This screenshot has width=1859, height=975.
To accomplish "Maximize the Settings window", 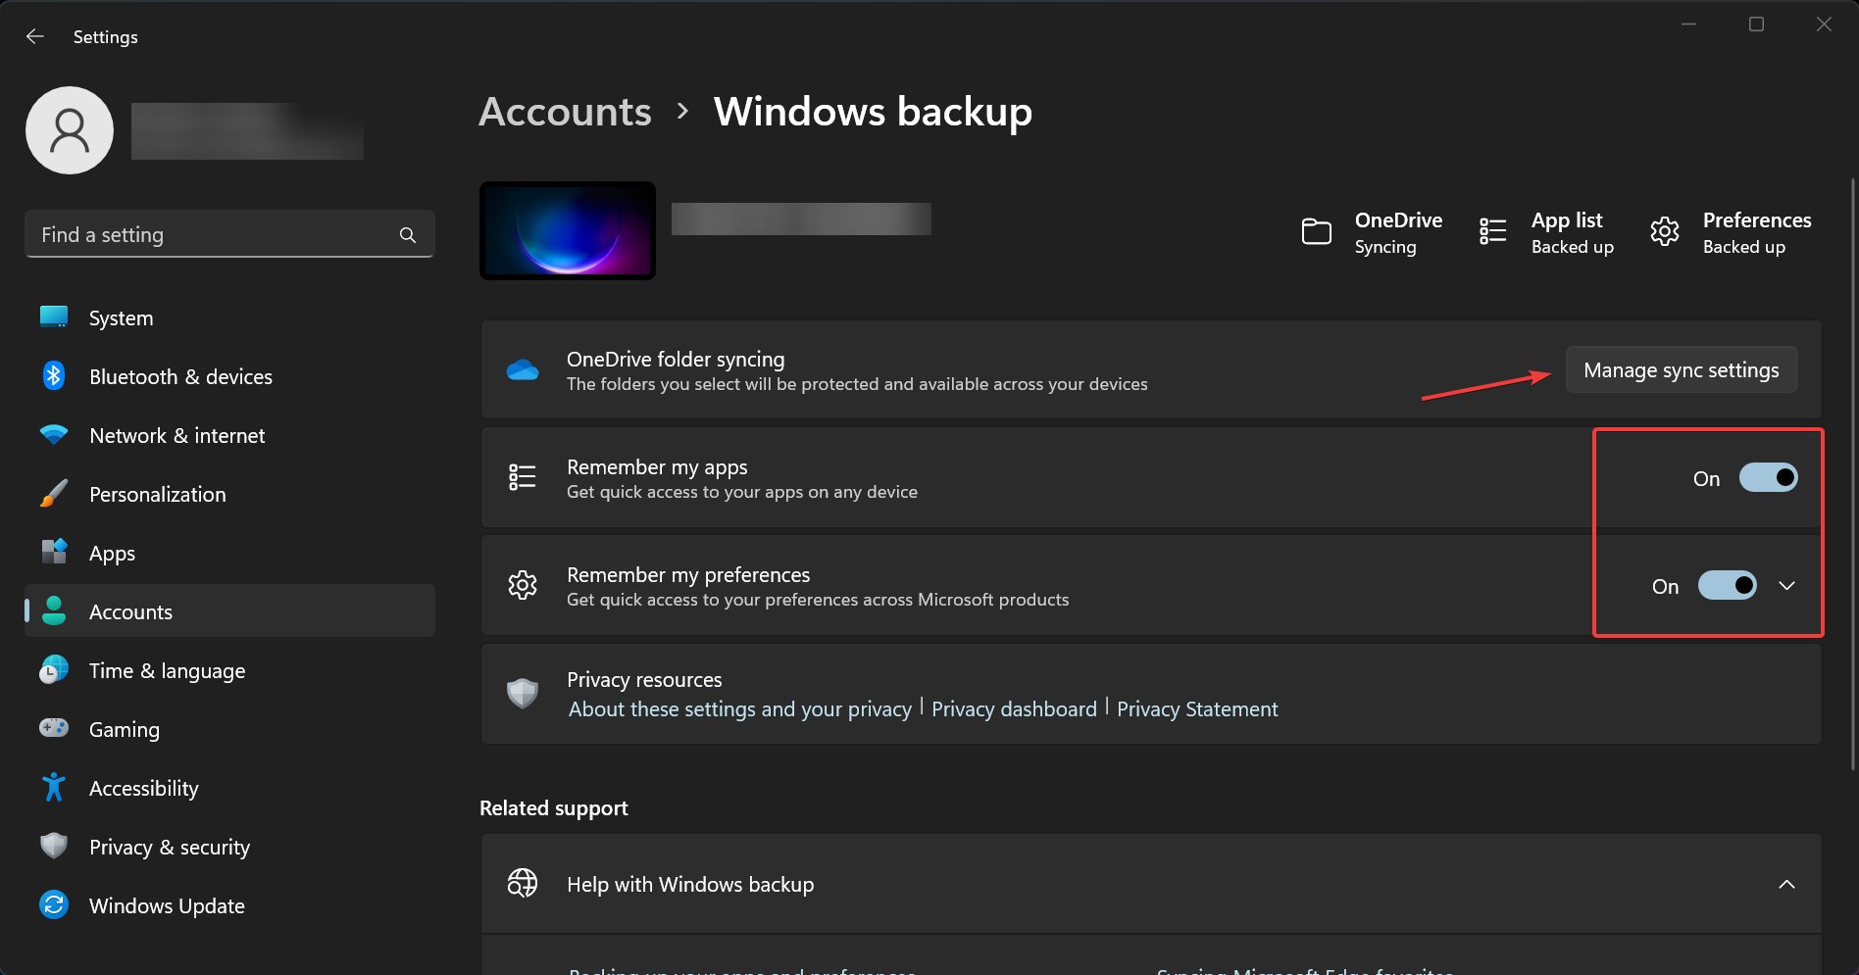I will (x=1756, y=24).
